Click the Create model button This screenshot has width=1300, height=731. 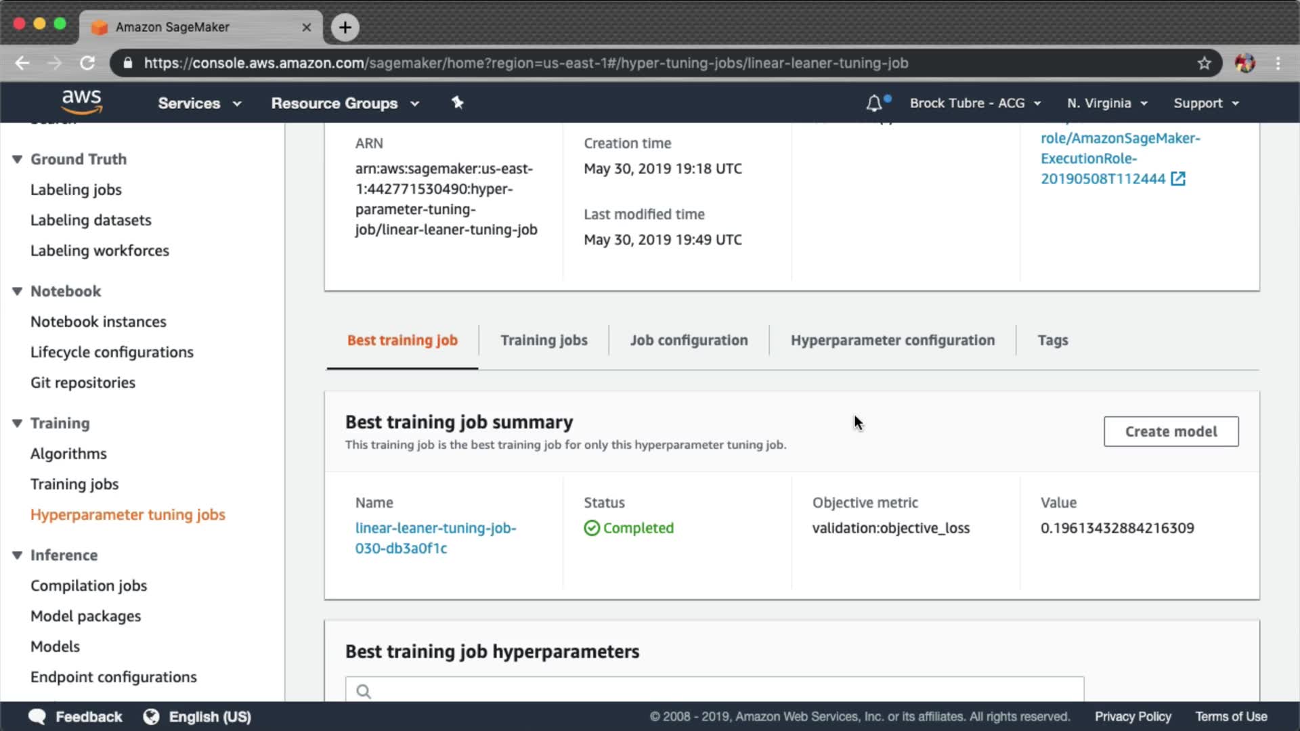tap(1171, 432)
